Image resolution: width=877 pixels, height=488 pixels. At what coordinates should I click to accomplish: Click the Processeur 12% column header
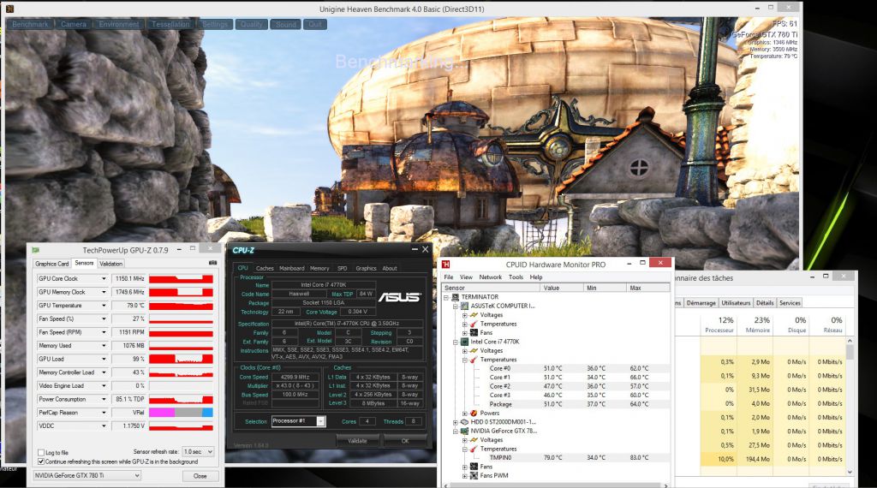(x=719, y=324)
